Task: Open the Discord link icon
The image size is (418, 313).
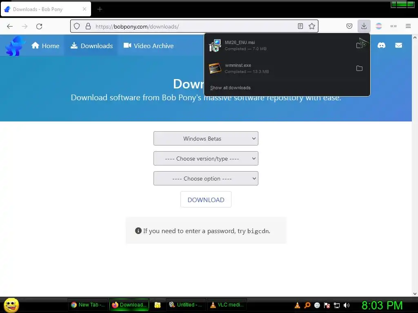Action: (x=382, y=46)
